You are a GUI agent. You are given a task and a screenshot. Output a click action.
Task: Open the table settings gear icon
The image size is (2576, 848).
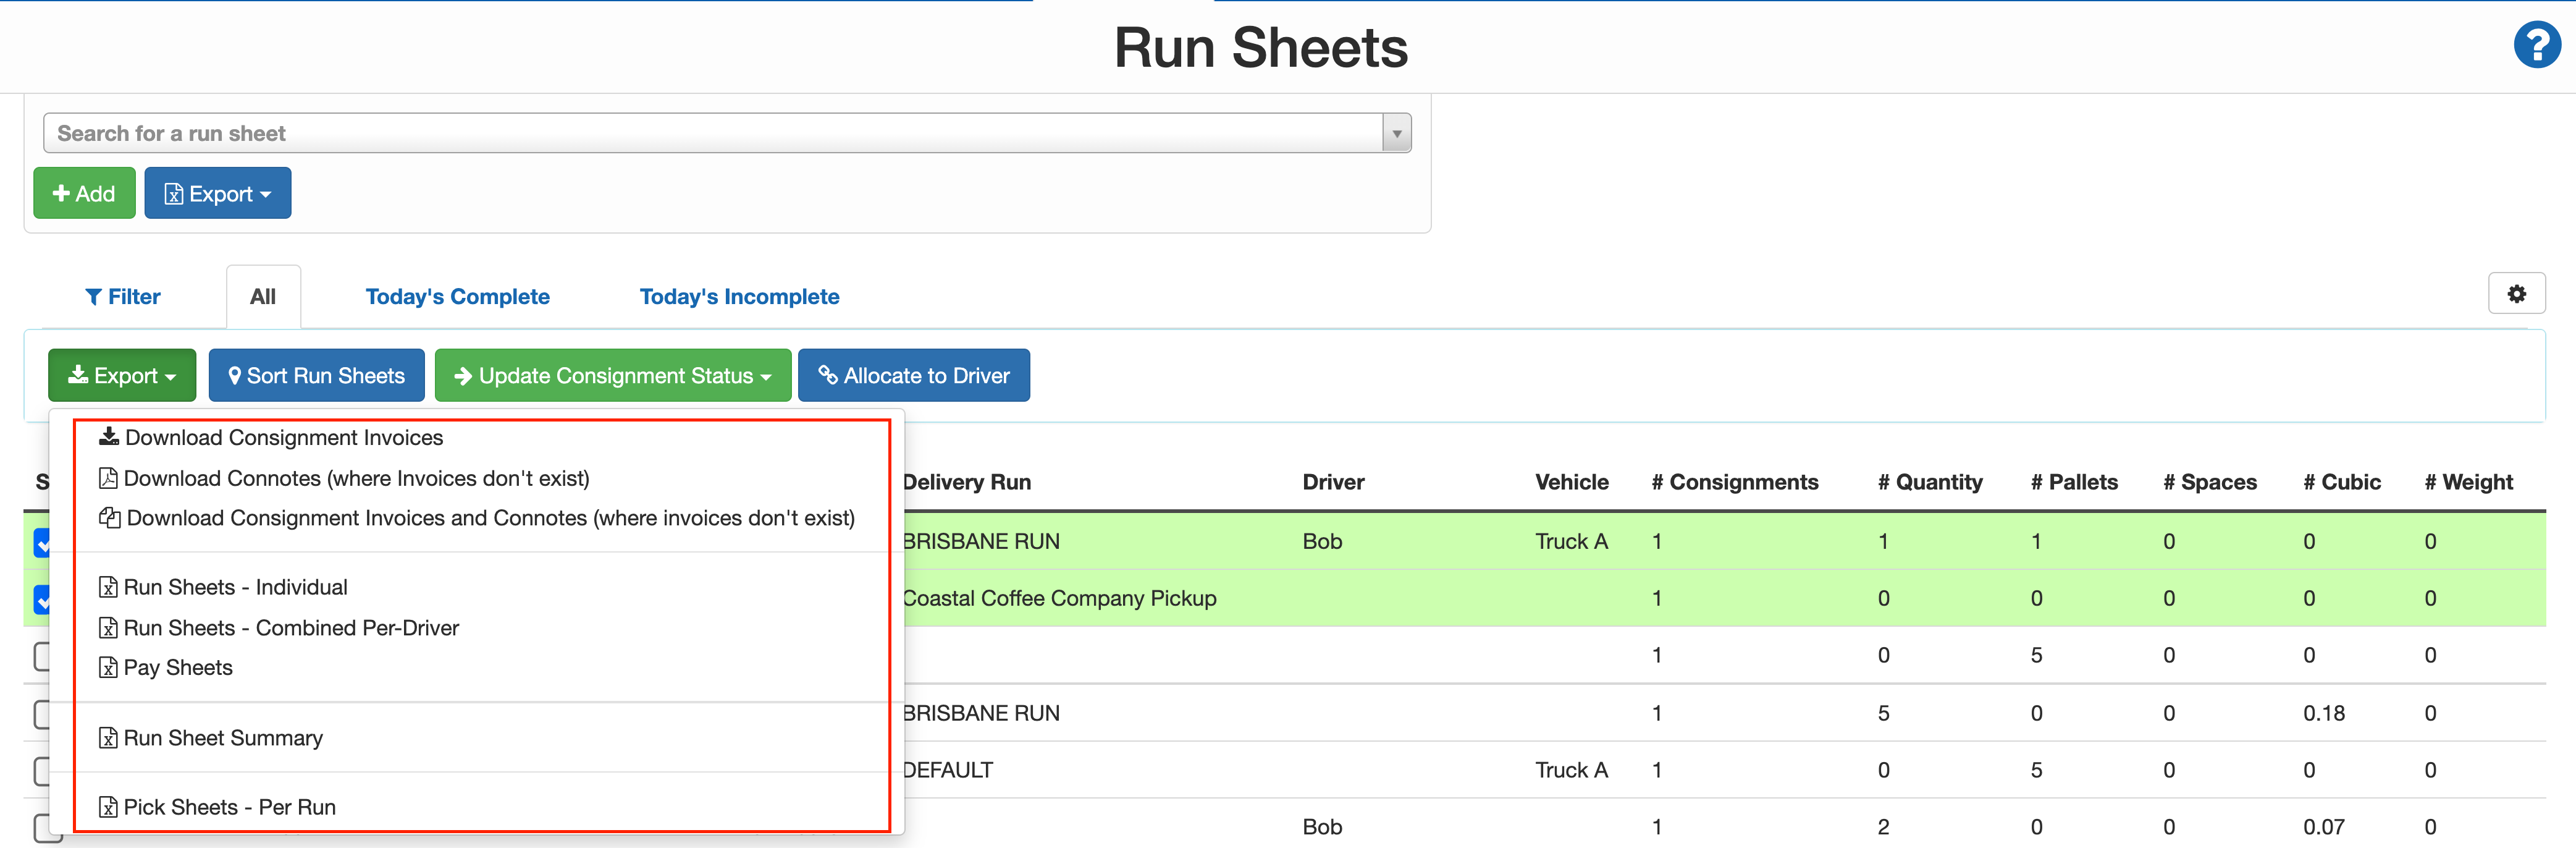[2517, 293]
